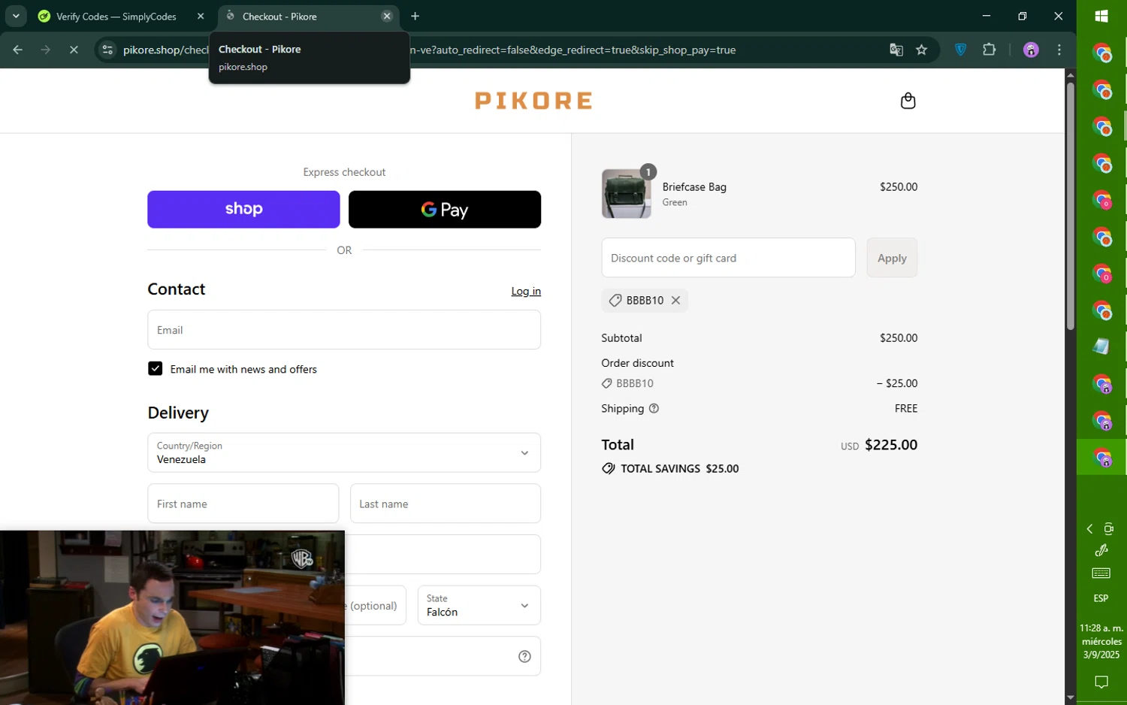
Task: Click the page vertical scrollbar
Action: (x=1070, y=206)
